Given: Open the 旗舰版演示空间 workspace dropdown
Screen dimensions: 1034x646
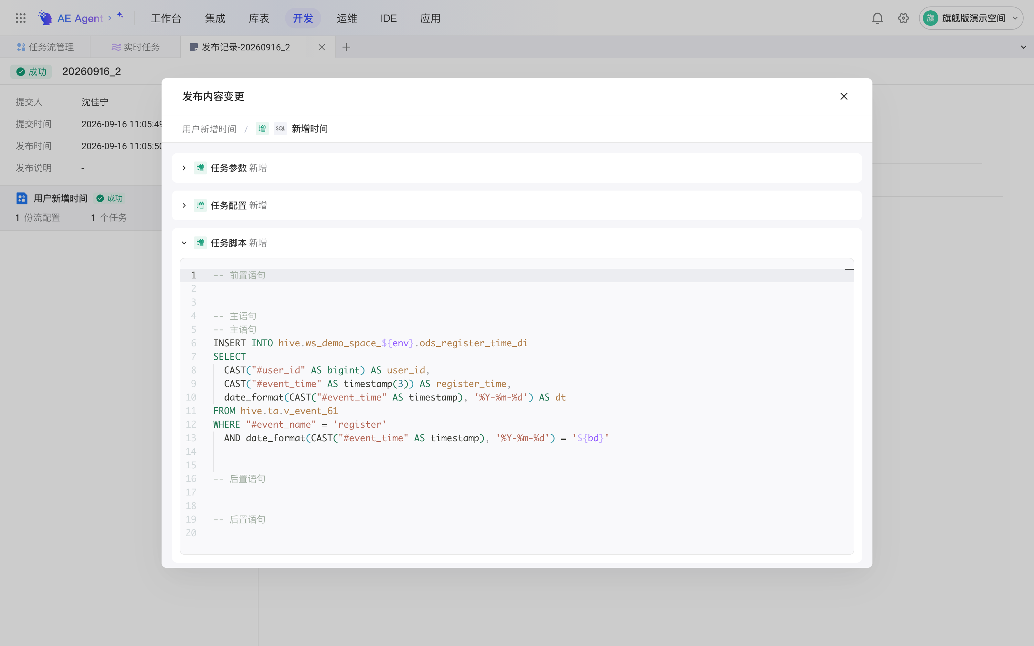Looking at the screenshot, I should [971, 18].
